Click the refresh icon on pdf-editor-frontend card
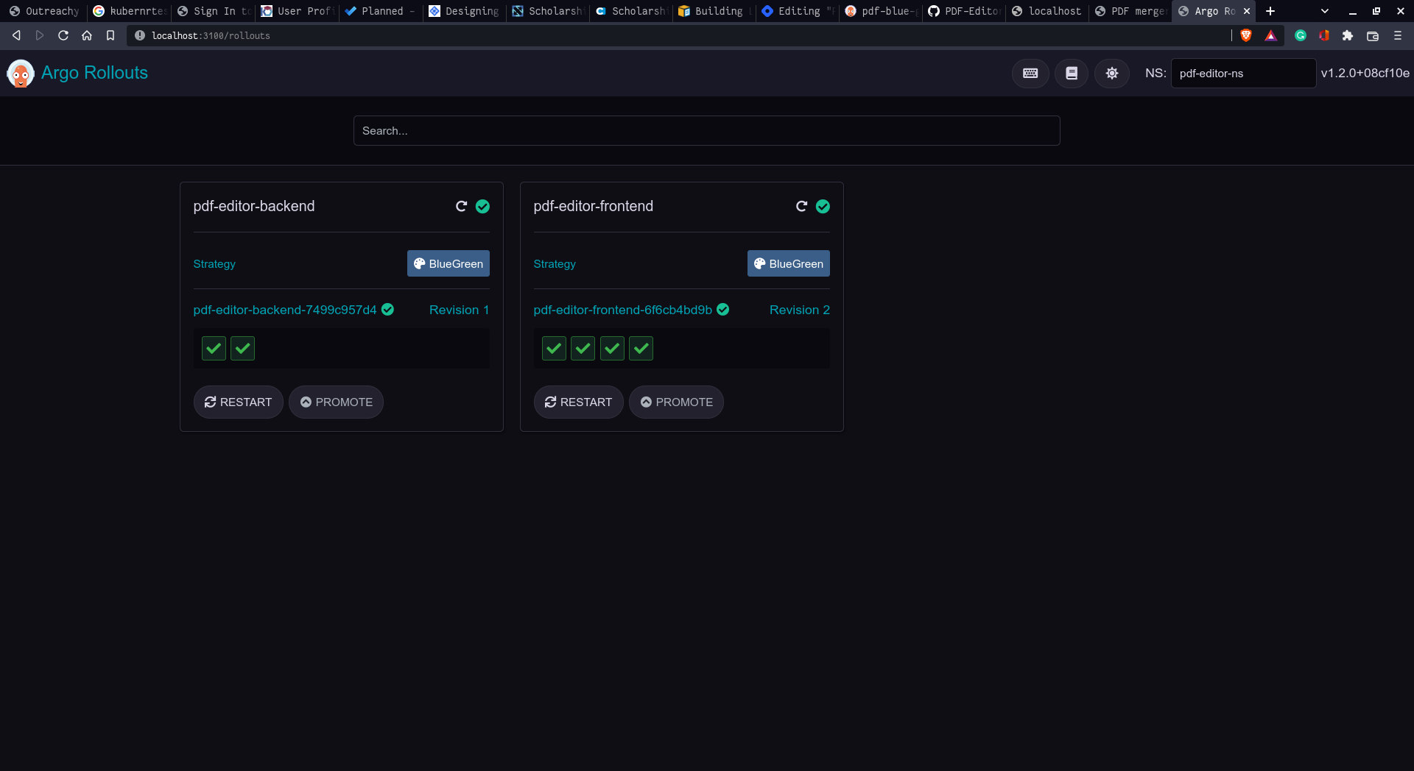 point(802,207)
